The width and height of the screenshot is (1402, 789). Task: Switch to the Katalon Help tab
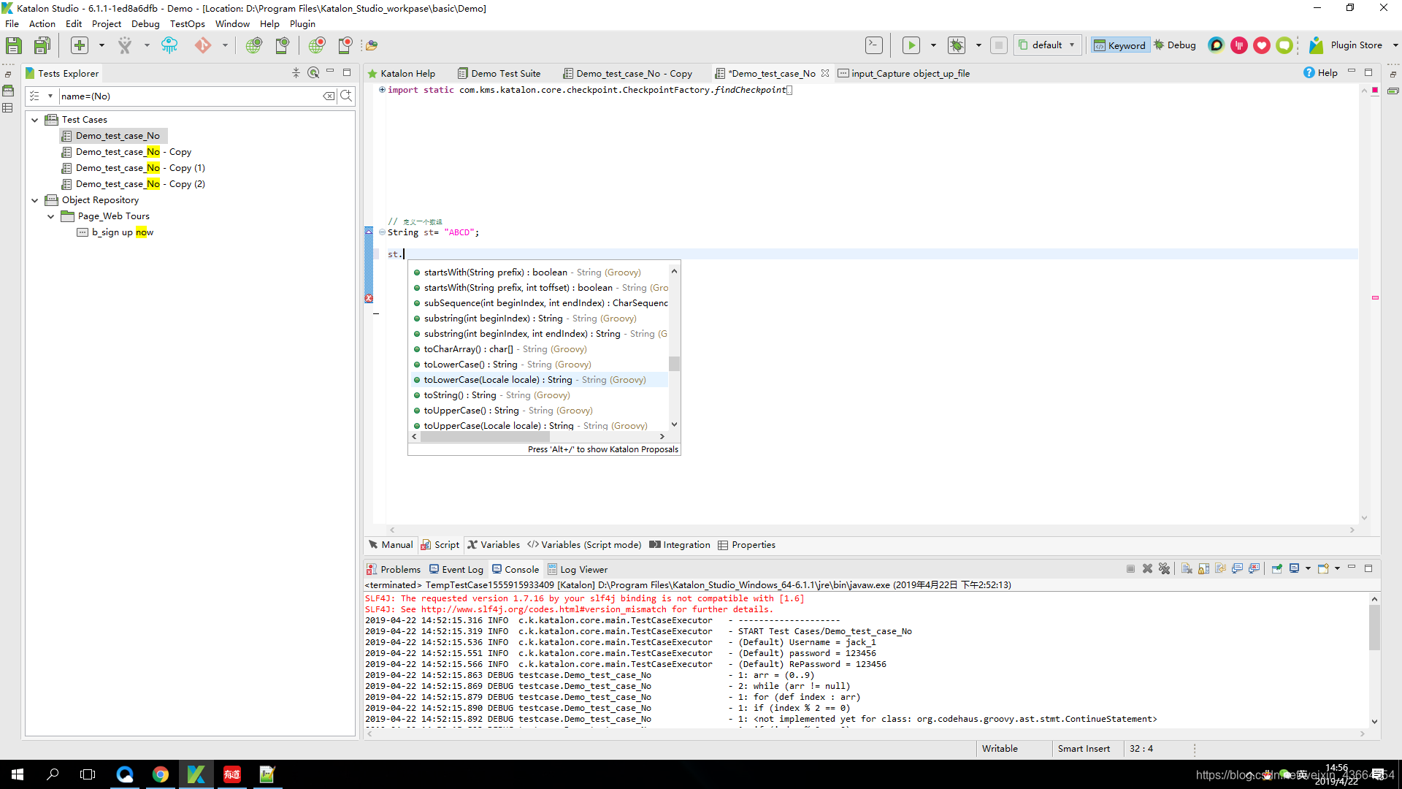tap(402, 73)
